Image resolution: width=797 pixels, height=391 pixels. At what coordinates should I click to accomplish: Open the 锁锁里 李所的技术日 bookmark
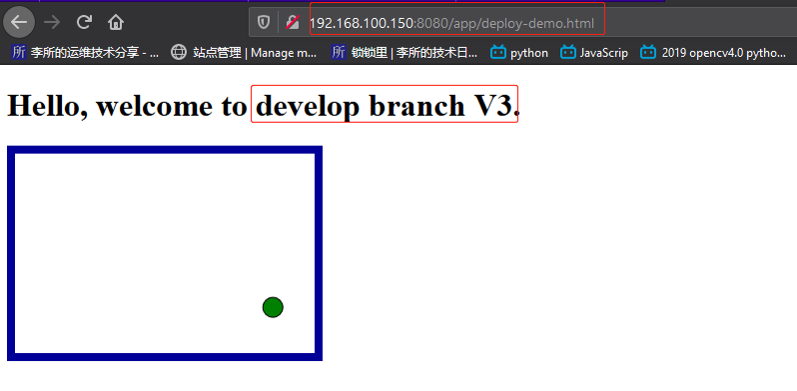(x=404, y=52)
